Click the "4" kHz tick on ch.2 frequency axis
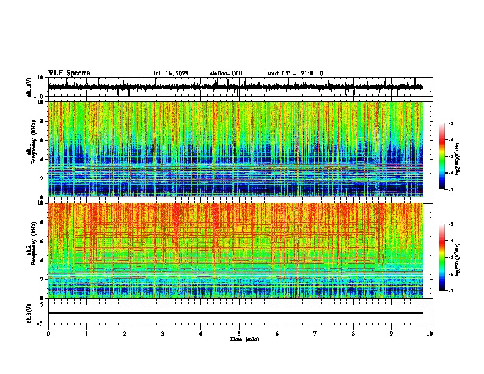 pos(42,260)
